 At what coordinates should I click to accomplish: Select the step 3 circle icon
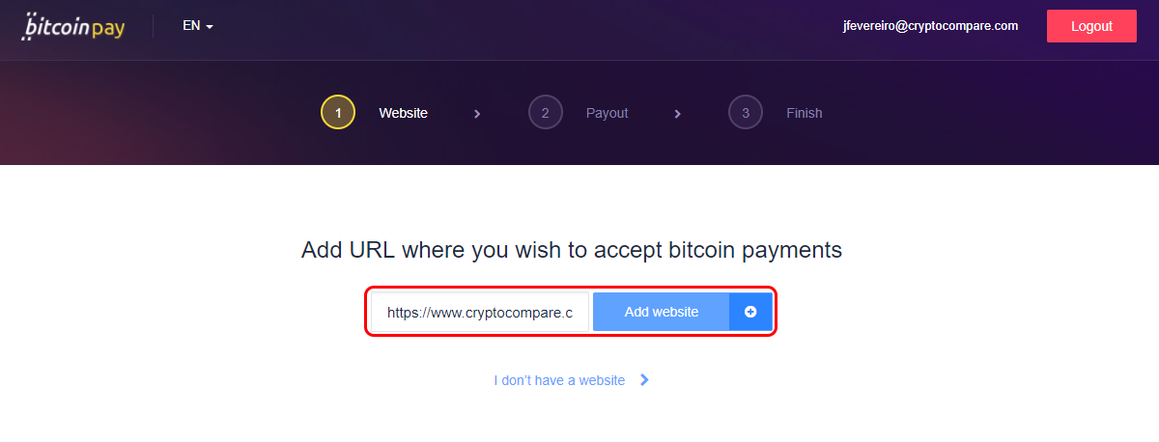click(746, 113)
